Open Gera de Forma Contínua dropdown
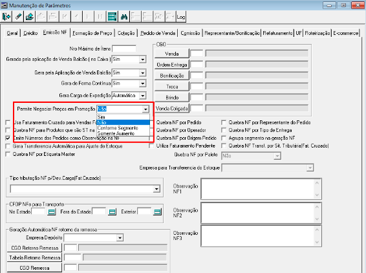 click(x=143, y=83)
